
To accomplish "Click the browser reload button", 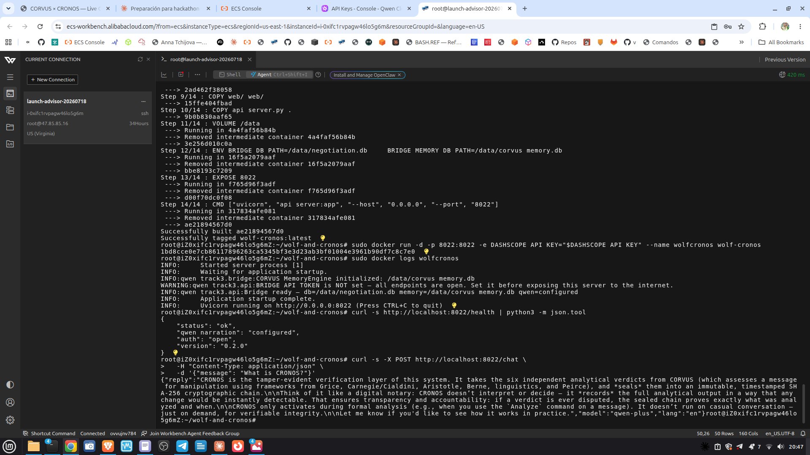I will coord(40,27).
